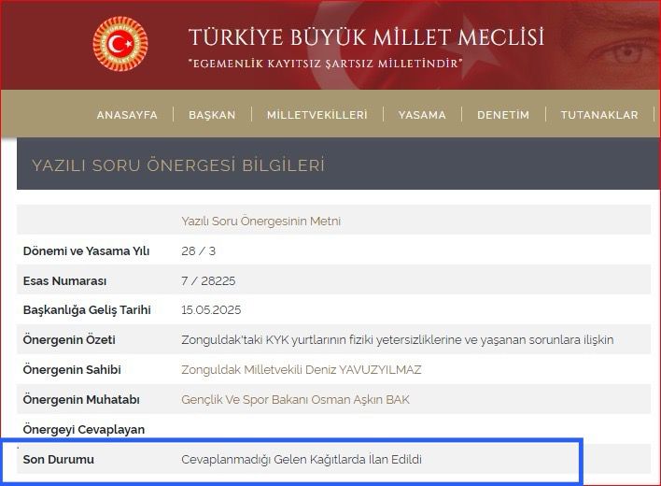Click the Önergenin Özeti summary text about Zonguldak
Viewport: 661px width, 486px height.
[397, 339]
